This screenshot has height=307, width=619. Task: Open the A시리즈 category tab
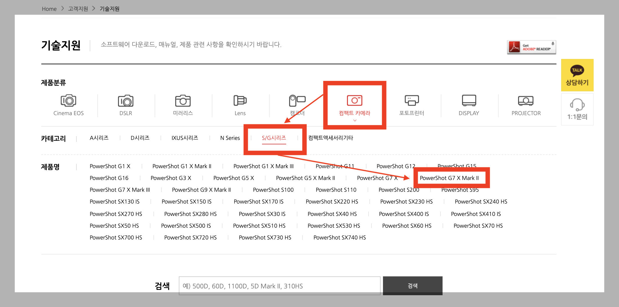pos(99,138)
